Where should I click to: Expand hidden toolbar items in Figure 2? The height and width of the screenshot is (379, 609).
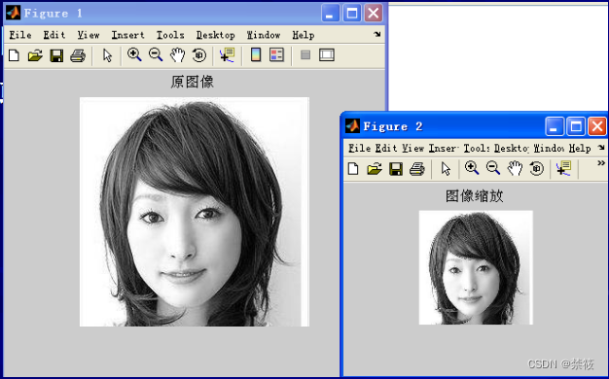[x=601, y=163]
